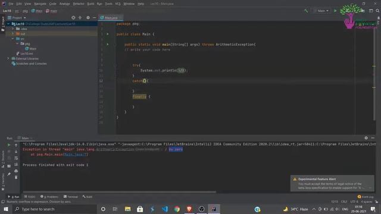Toggle the Project side tool window stripe

[3, 24]
